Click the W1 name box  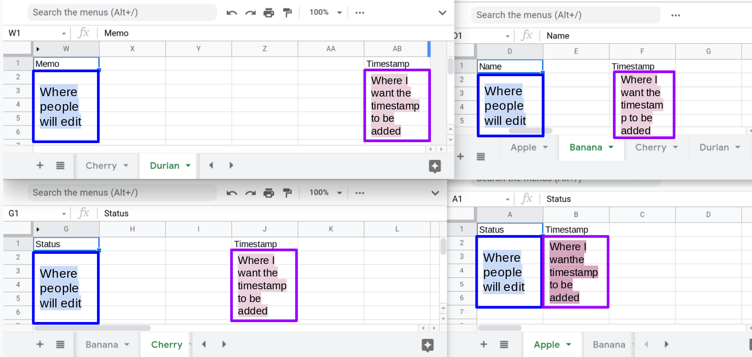point(33,33)
